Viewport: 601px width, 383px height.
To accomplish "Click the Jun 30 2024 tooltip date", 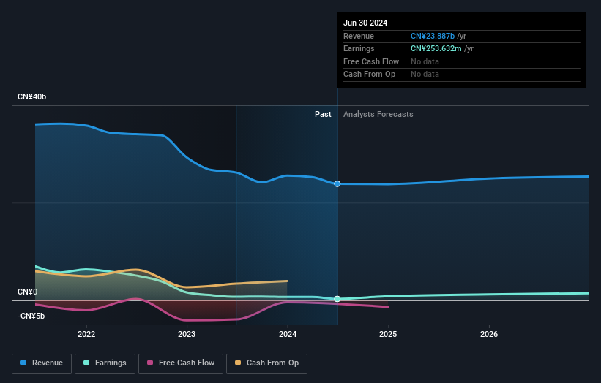I will pos(365,23).
